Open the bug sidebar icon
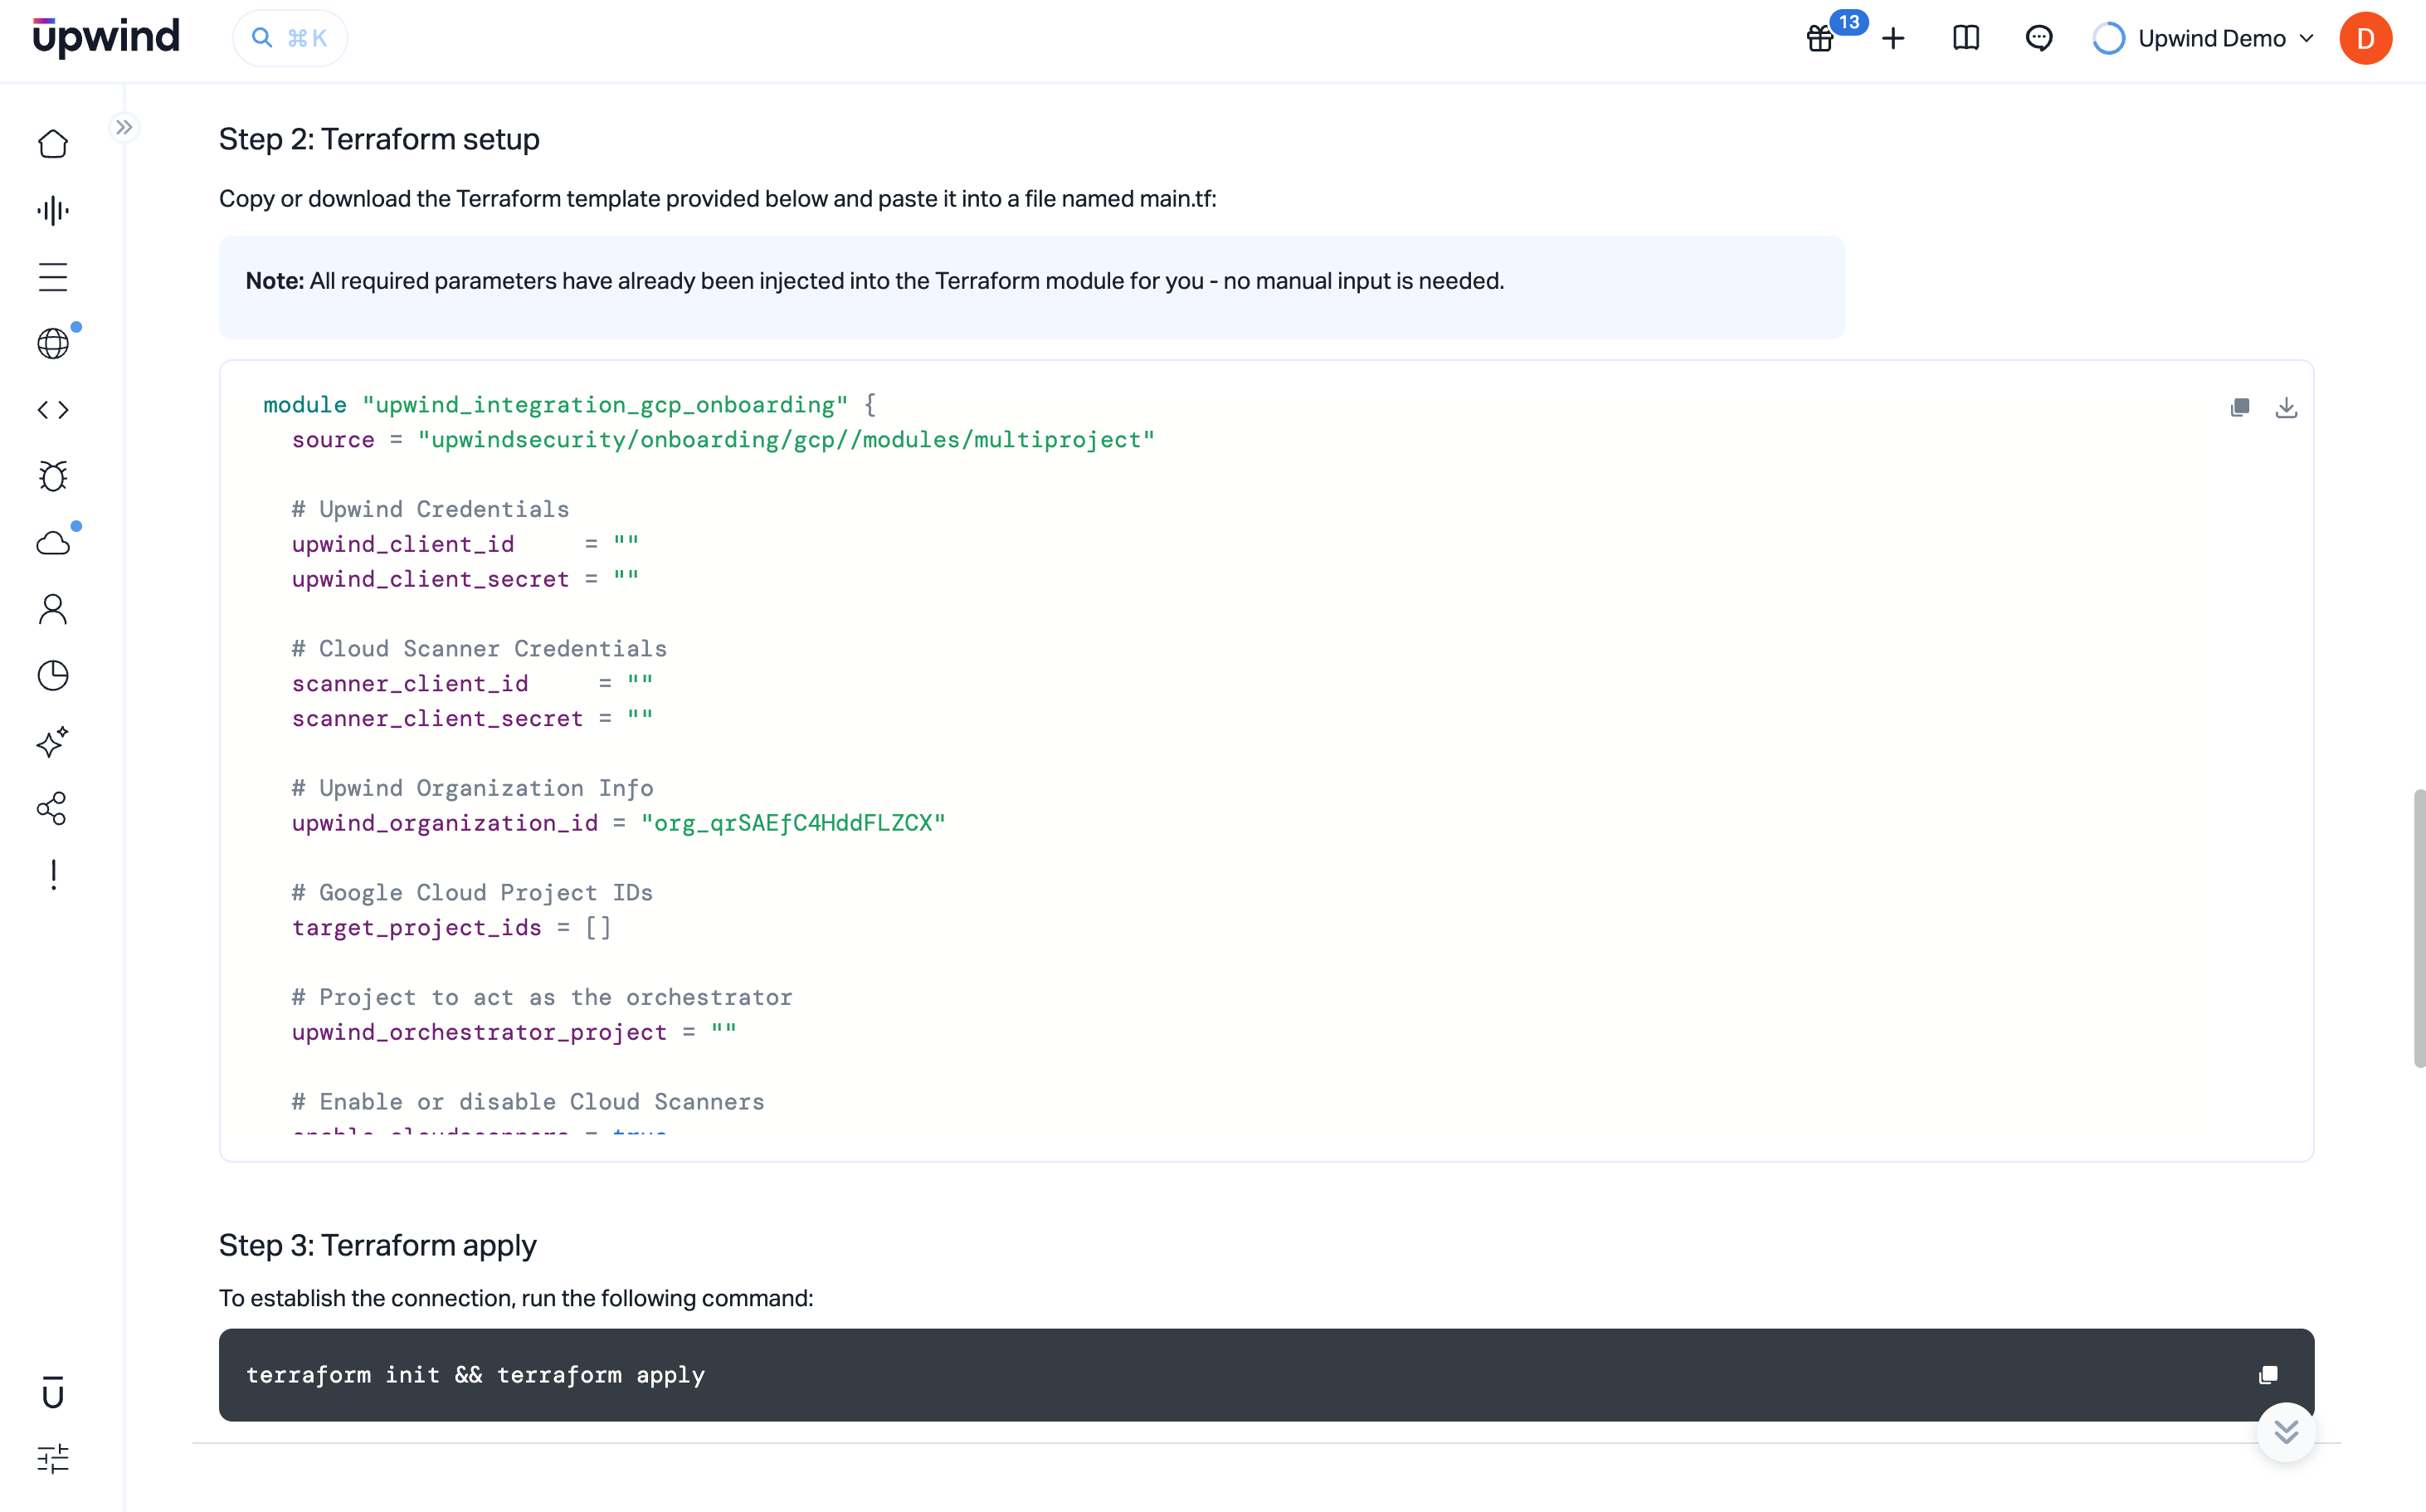 click(53, 476)
